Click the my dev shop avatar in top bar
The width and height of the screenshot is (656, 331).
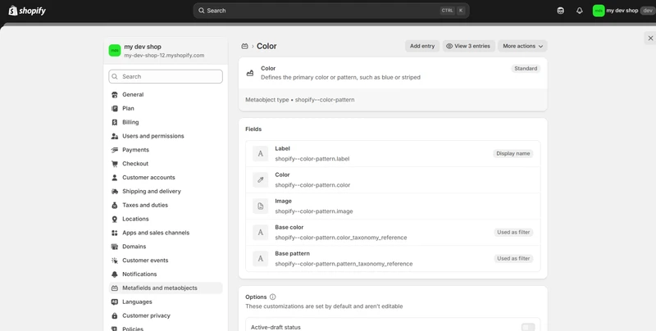point(599,11)
